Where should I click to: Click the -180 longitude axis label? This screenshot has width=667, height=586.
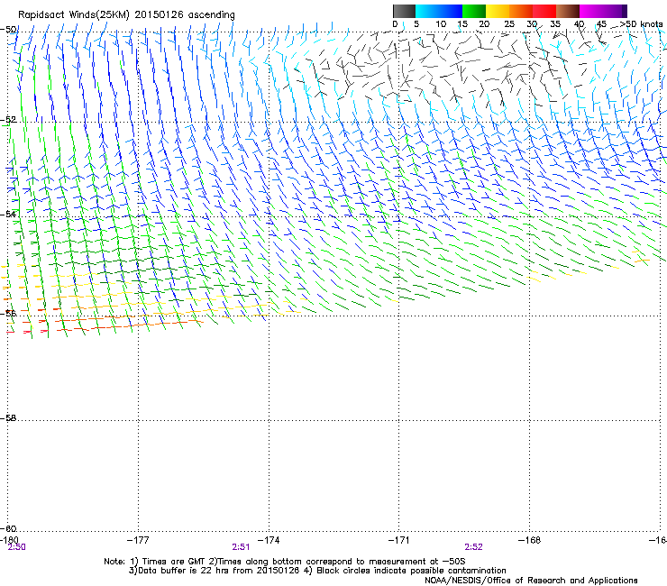click(9, 540)
